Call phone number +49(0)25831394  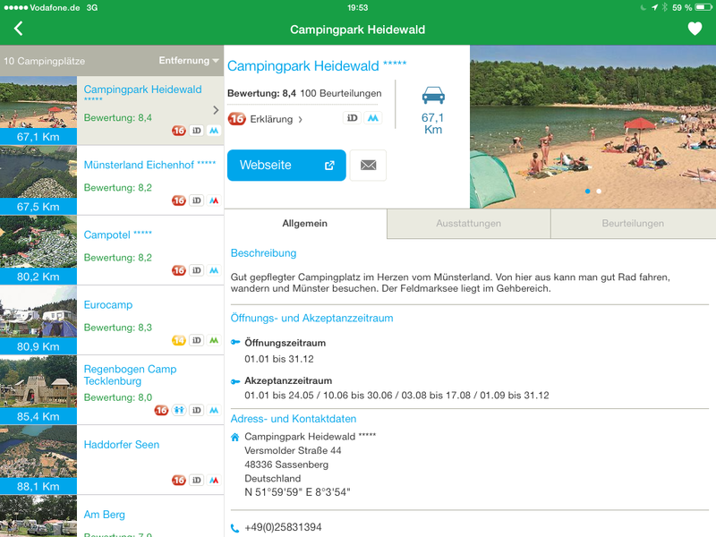[x=283, y=528]
